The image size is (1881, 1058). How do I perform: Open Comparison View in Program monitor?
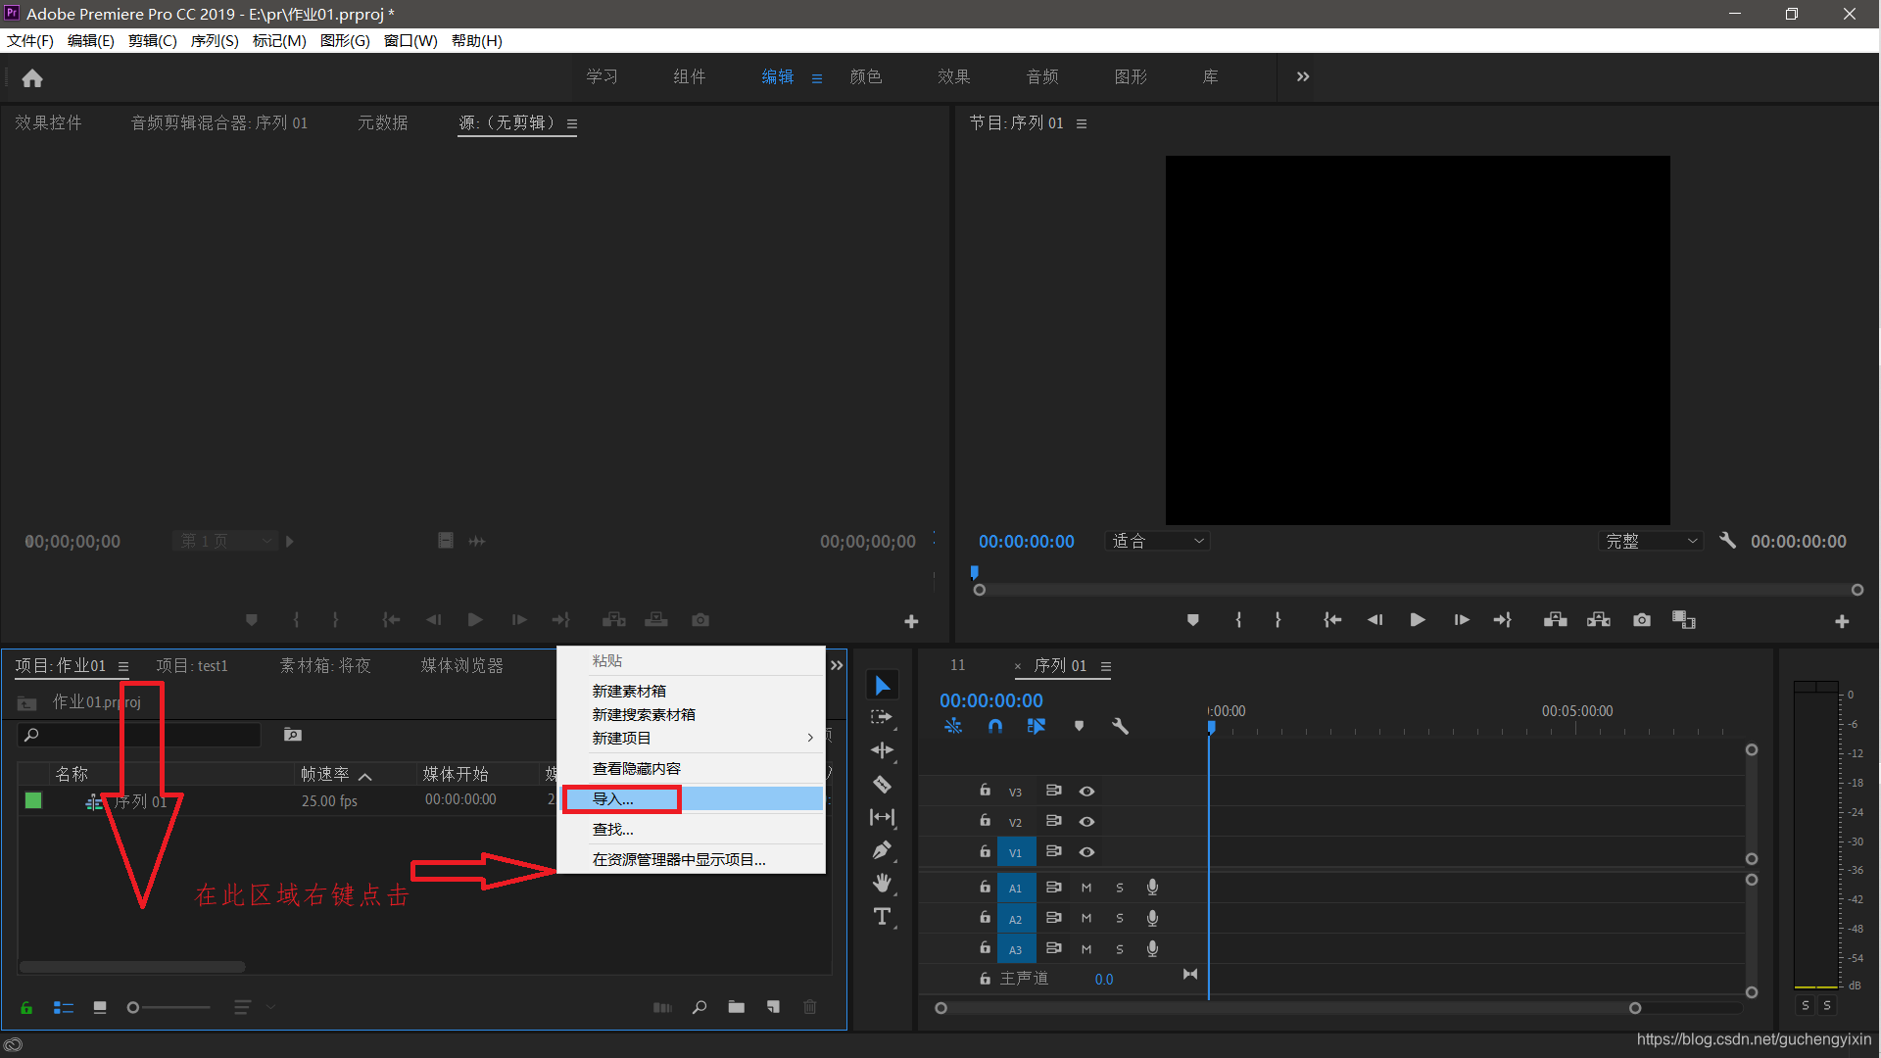click(1683, 620)
